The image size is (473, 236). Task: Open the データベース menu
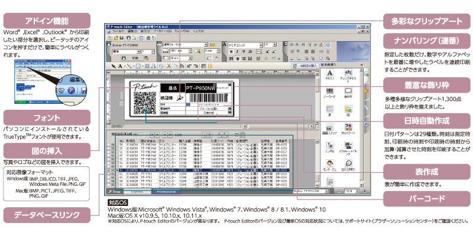[x=163, y=31]
